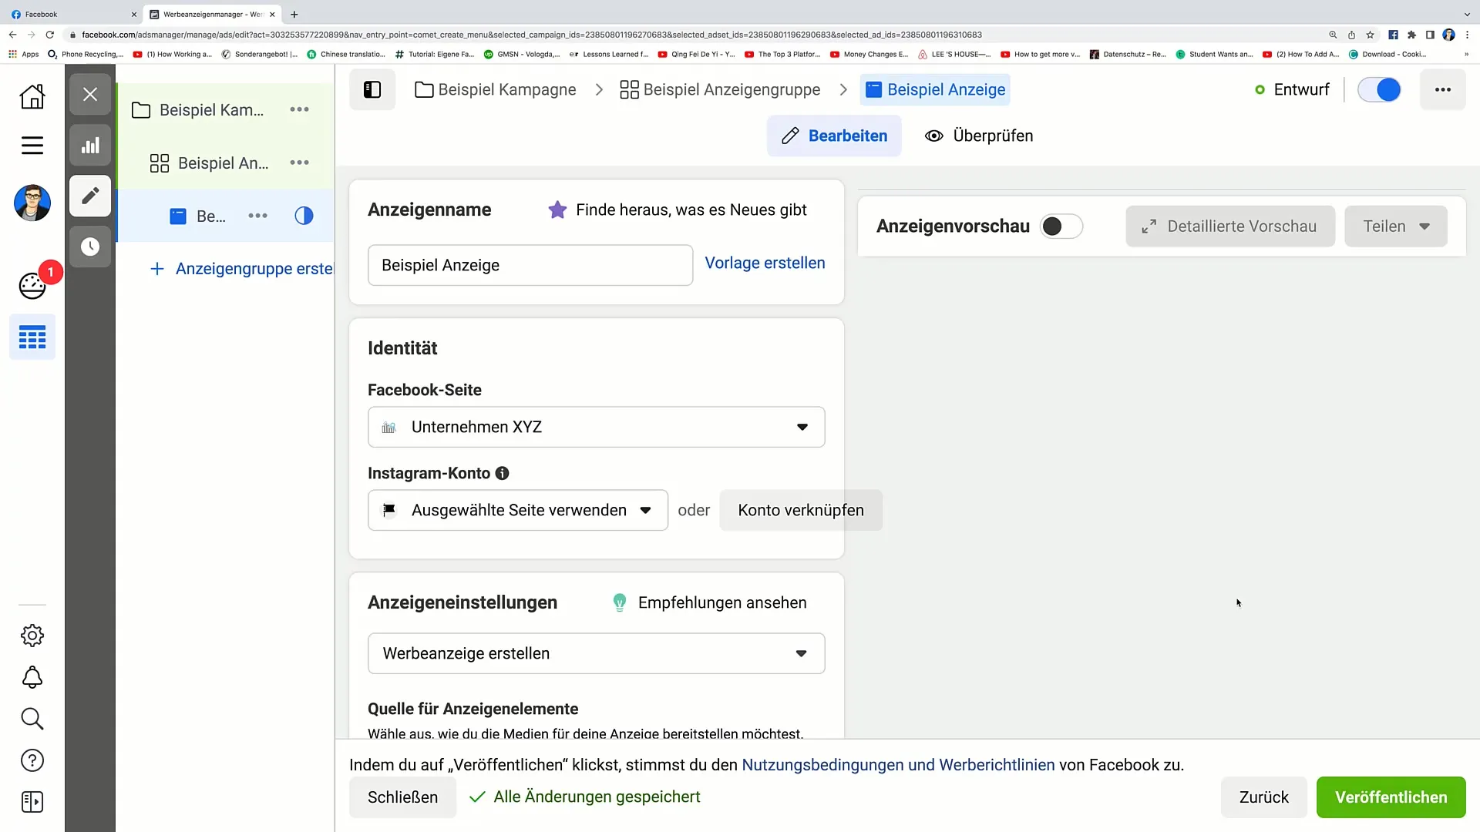The image size is (1480, 832).
Task: Click Zurück button
Action: click(x=1264, y=797)
